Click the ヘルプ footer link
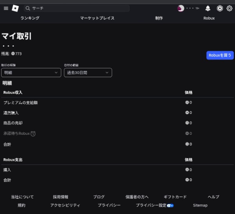The height and width of the screenshot is (214, 235). [213, 197]
